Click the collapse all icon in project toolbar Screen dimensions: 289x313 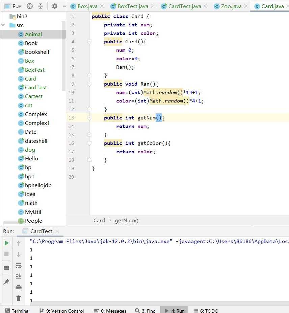(41, 6)
